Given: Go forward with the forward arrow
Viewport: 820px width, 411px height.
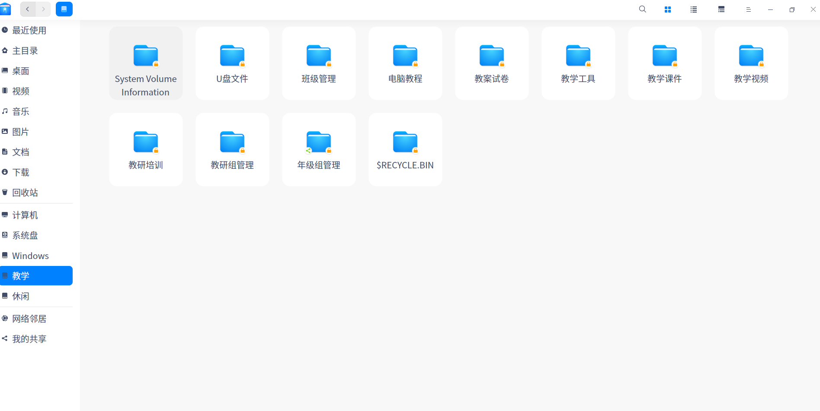Looking at the screenshot, I should coord(43,9).
